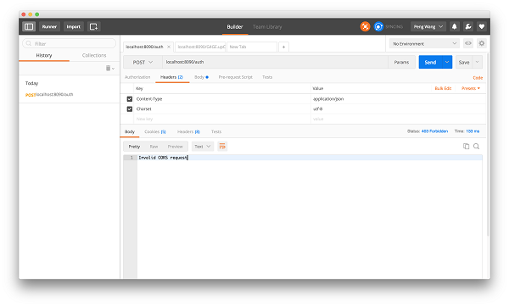Switch to the New Tab request tab
The width and height of the screenshot is (509, 306).
pyautogui.click(x=252, y=47)
